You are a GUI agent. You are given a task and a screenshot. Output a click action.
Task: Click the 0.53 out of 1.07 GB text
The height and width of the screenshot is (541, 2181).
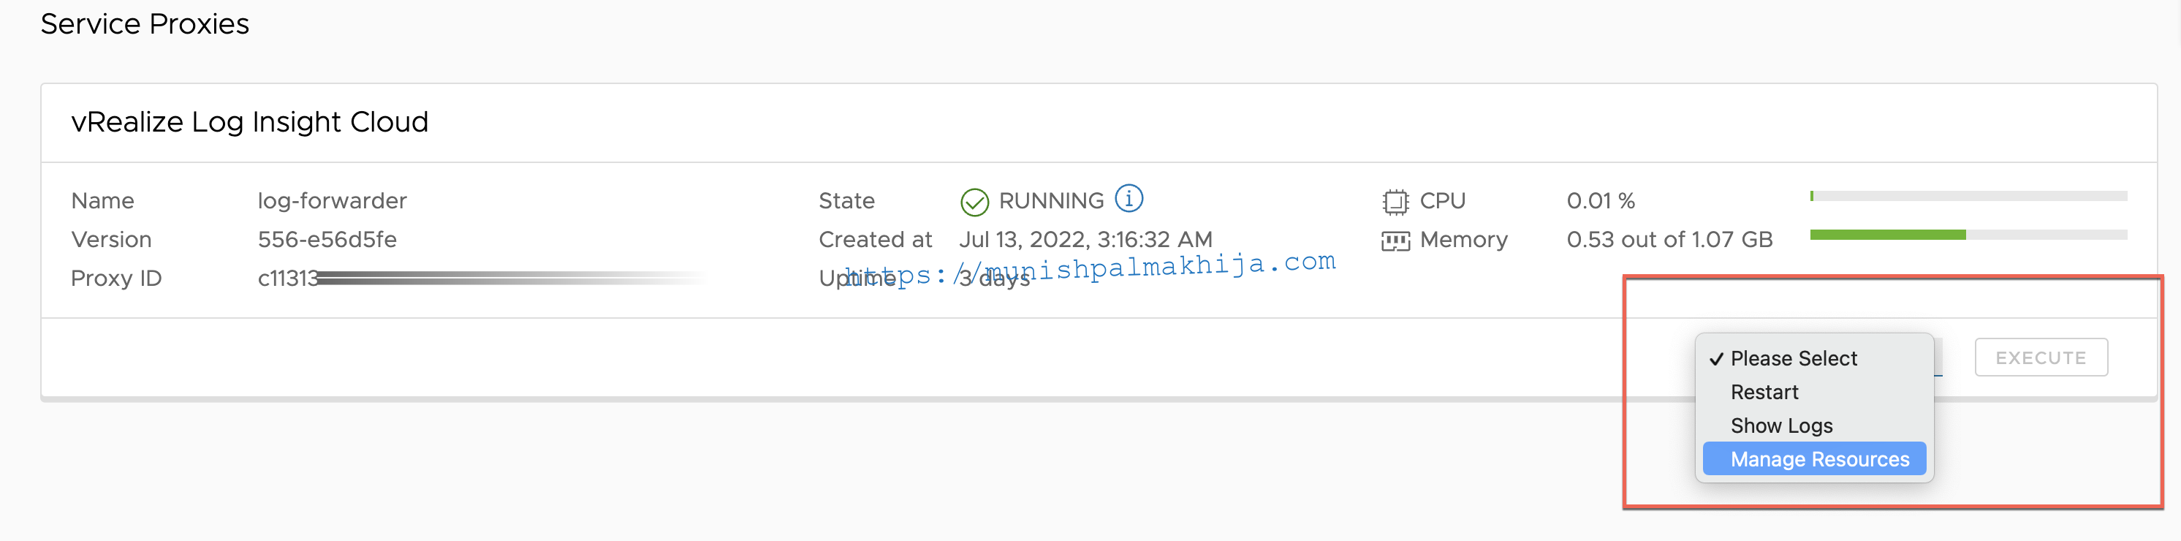1669,240
